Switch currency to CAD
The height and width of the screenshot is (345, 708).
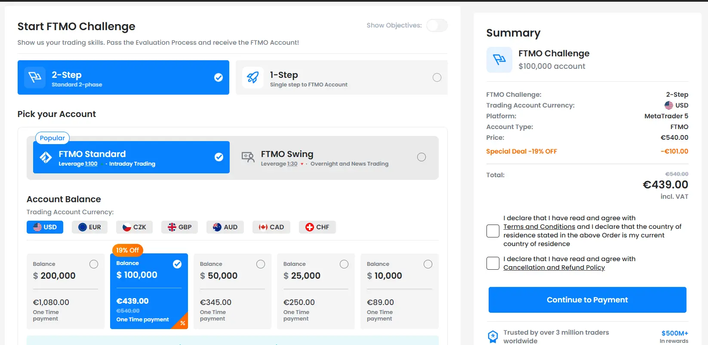click(271, 227)
